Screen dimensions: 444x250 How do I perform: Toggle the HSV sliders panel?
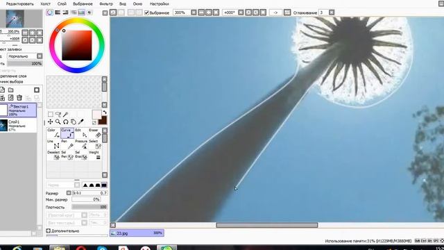65,12
